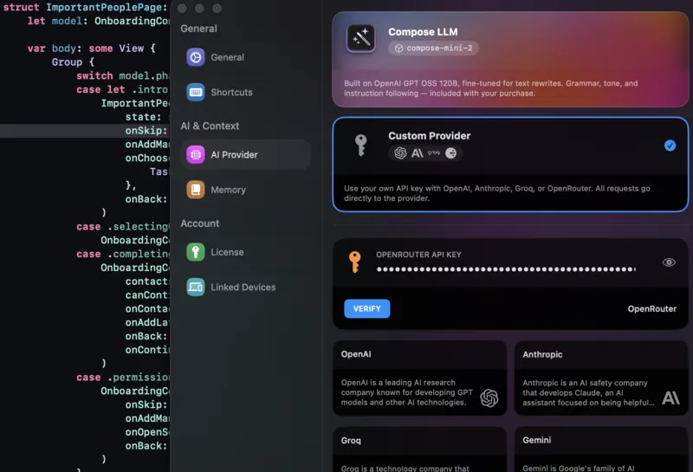693x472 pixels.
Task: Select the OpenAI provider card
Action: [x=419, y=378]
